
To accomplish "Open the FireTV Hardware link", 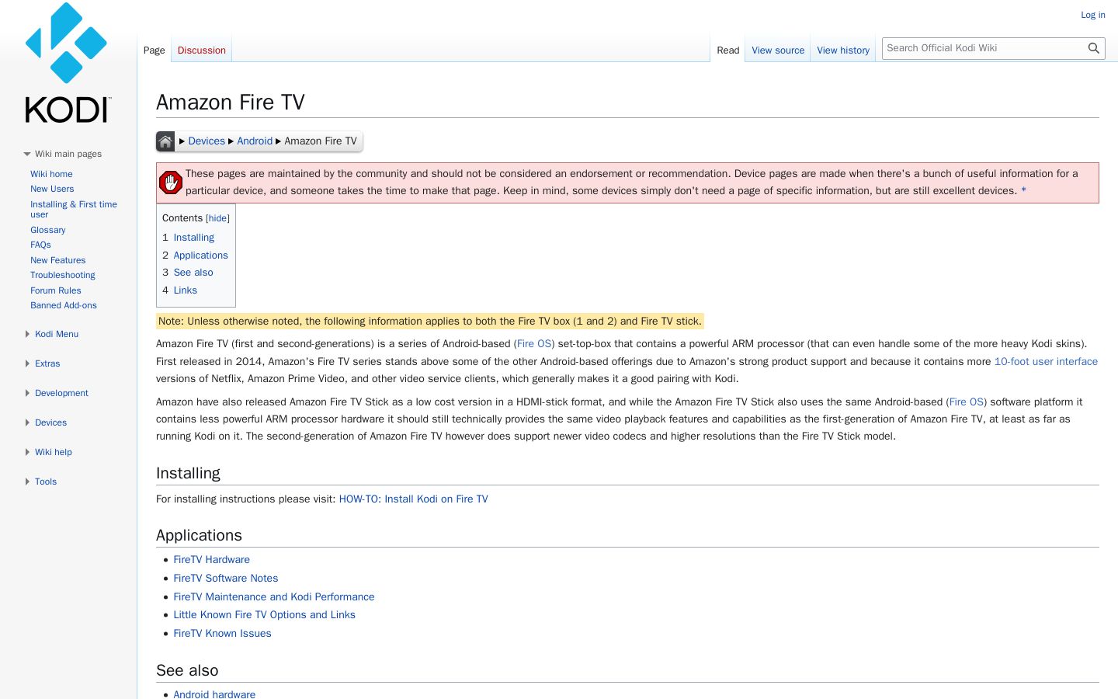I will (x=212, y=560).
